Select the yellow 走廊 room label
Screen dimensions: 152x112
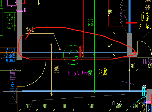103,71
